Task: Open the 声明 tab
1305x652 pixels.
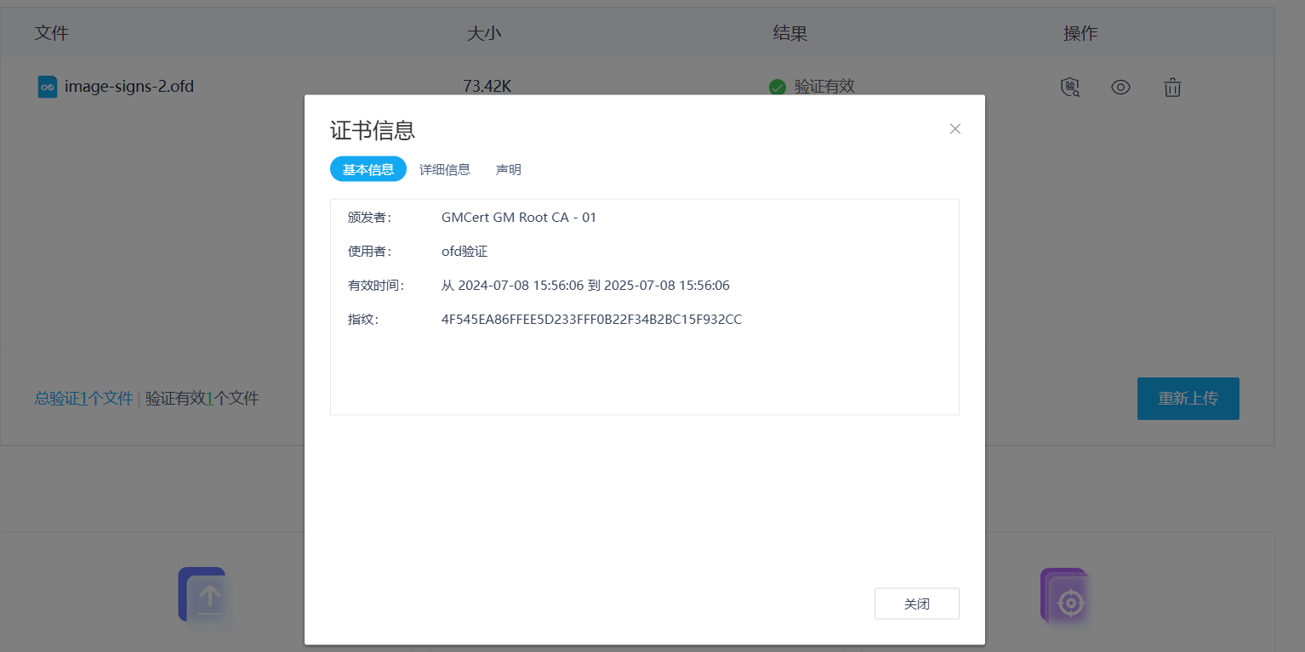Action: click(x=508, y=169)
